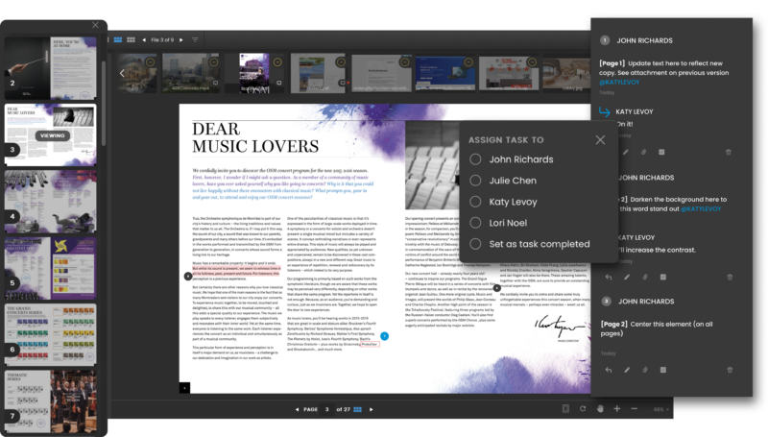Open page 4 thumbnail in left panel
768x437 pixels.
click(51, 202)
